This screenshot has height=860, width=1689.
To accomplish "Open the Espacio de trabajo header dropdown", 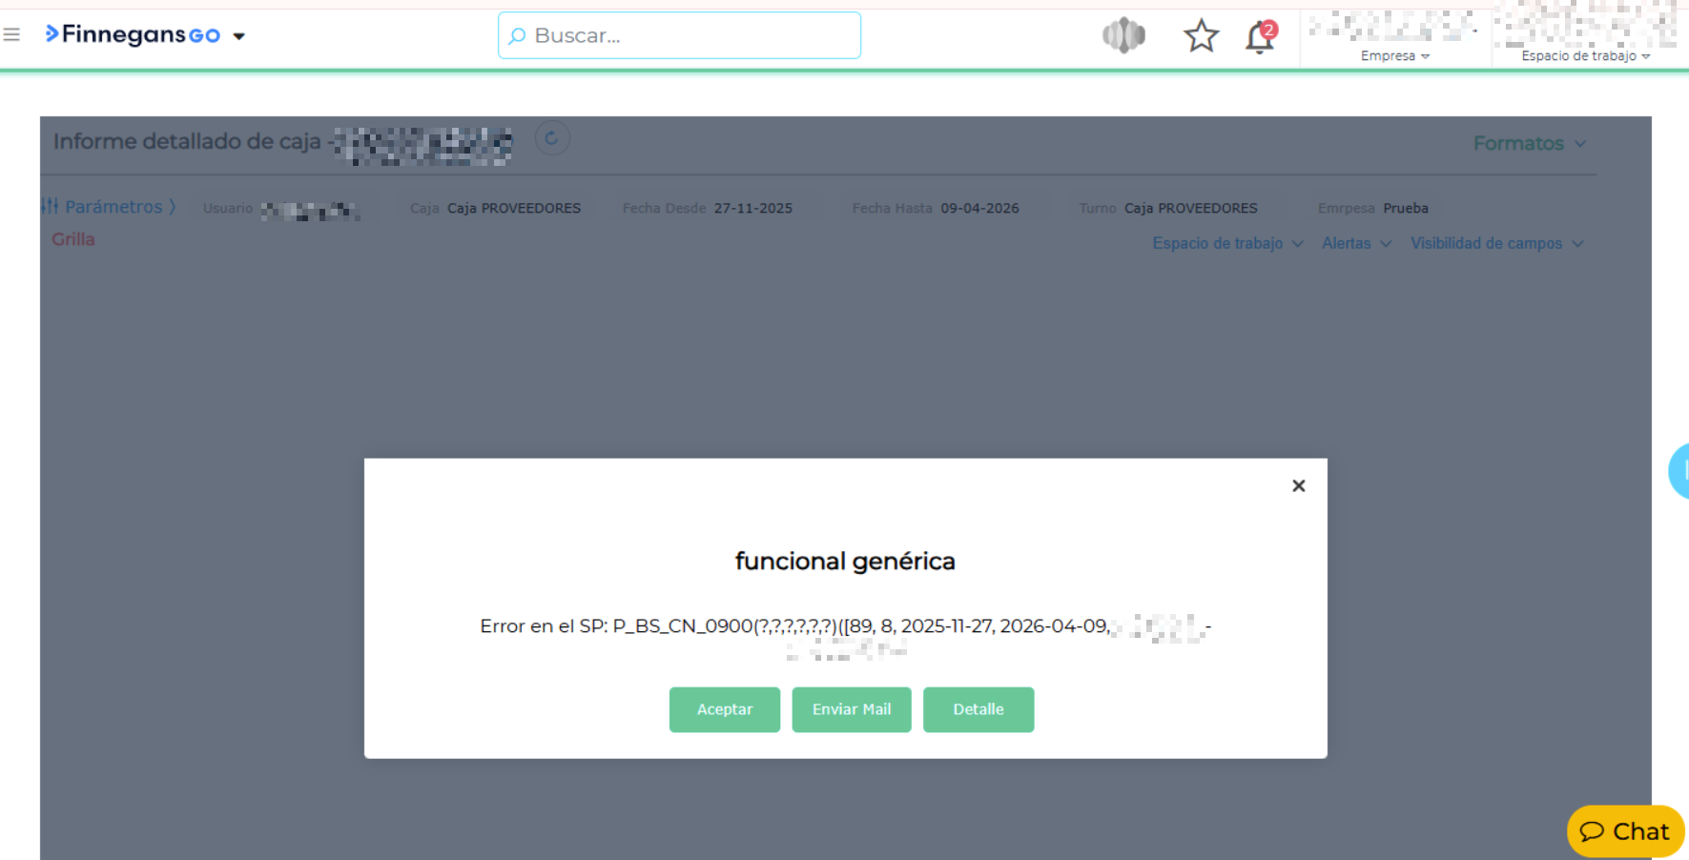I will tap(1585, 56).
